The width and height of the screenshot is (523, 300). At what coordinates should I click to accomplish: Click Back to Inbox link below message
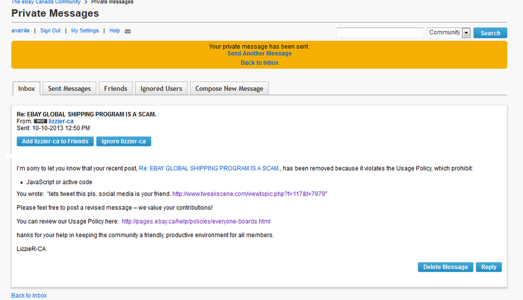(x=29, y=295)
